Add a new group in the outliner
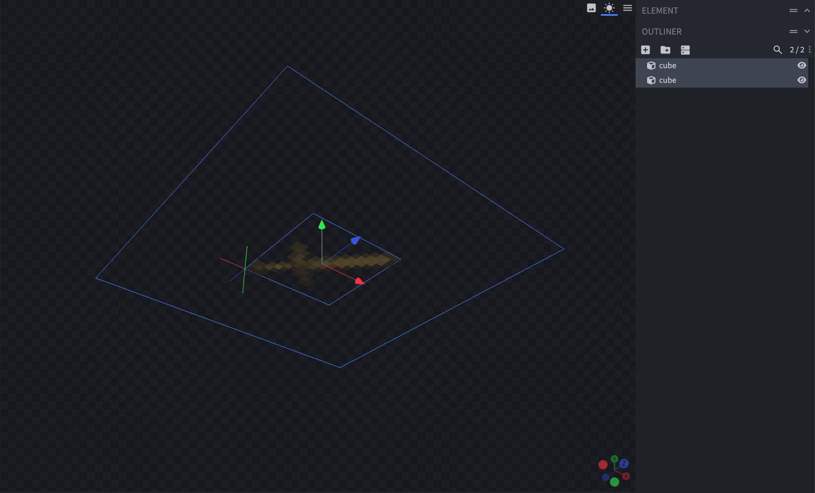815x493 pixels. coord(665,50)
